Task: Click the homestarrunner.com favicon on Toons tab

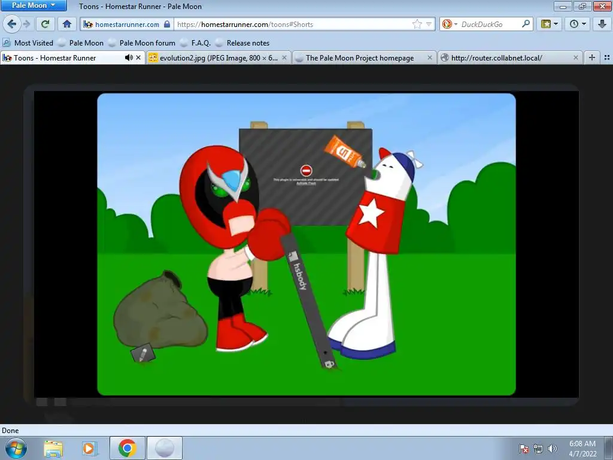Action: click(7, 58)
